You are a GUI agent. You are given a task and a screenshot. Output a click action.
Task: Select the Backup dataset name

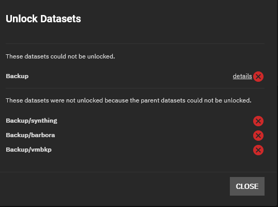tap(17, 76)
